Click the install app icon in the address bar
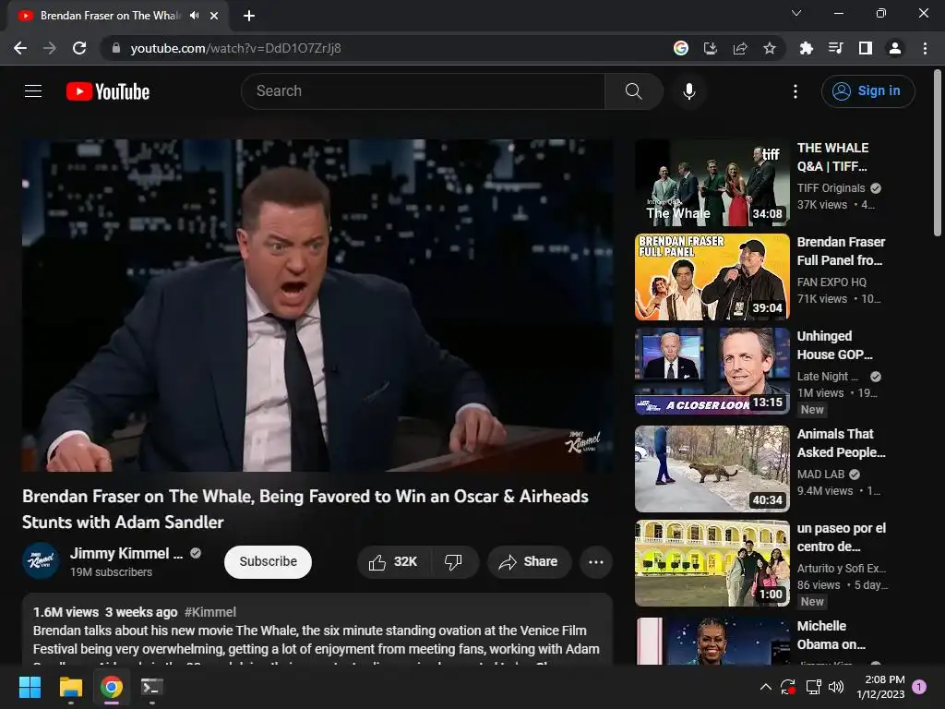Screen dimensions: 945x709 tap(711, 48)
